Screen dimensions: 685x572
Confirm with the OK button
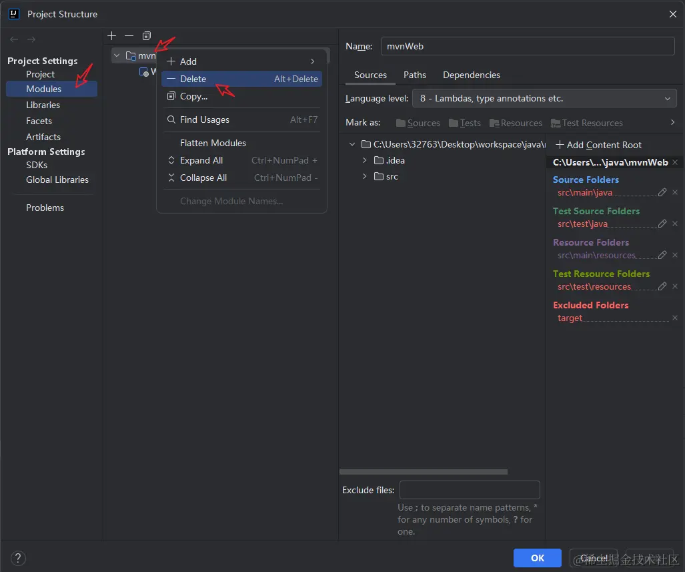538,558
